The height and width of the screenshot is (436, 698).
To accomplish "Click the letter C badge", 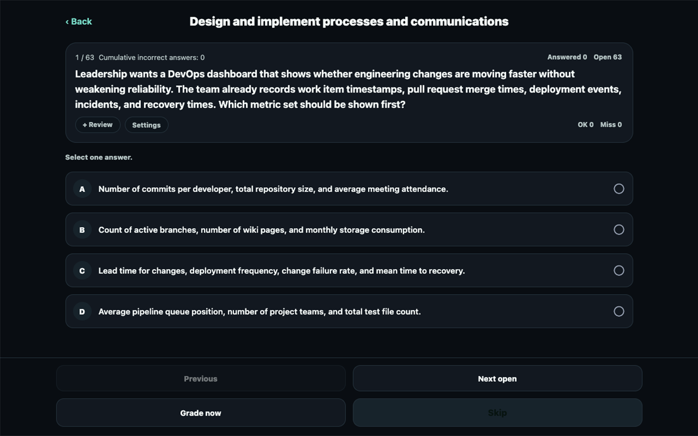I will pyautogui.click(x=82, y=270).
